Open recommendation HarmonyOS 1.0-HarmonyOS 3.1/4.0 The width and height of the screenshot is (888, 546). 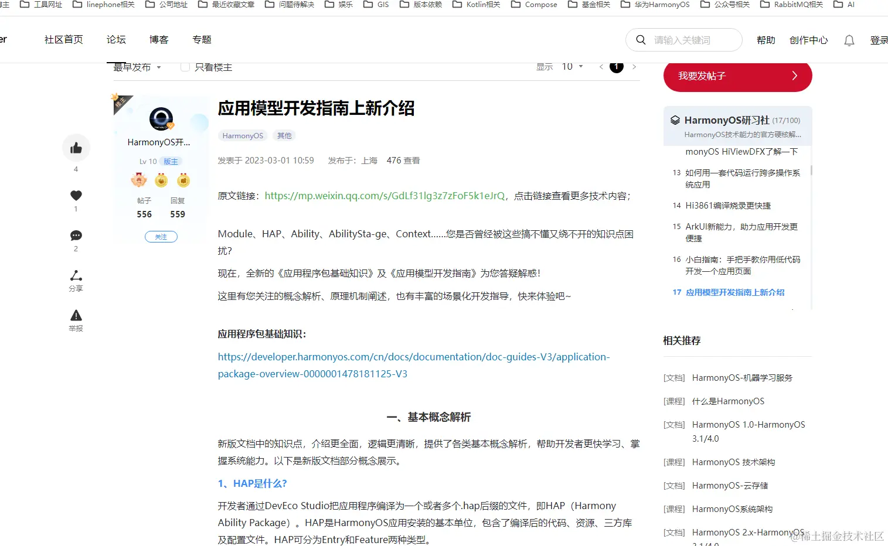coord(748,432)
